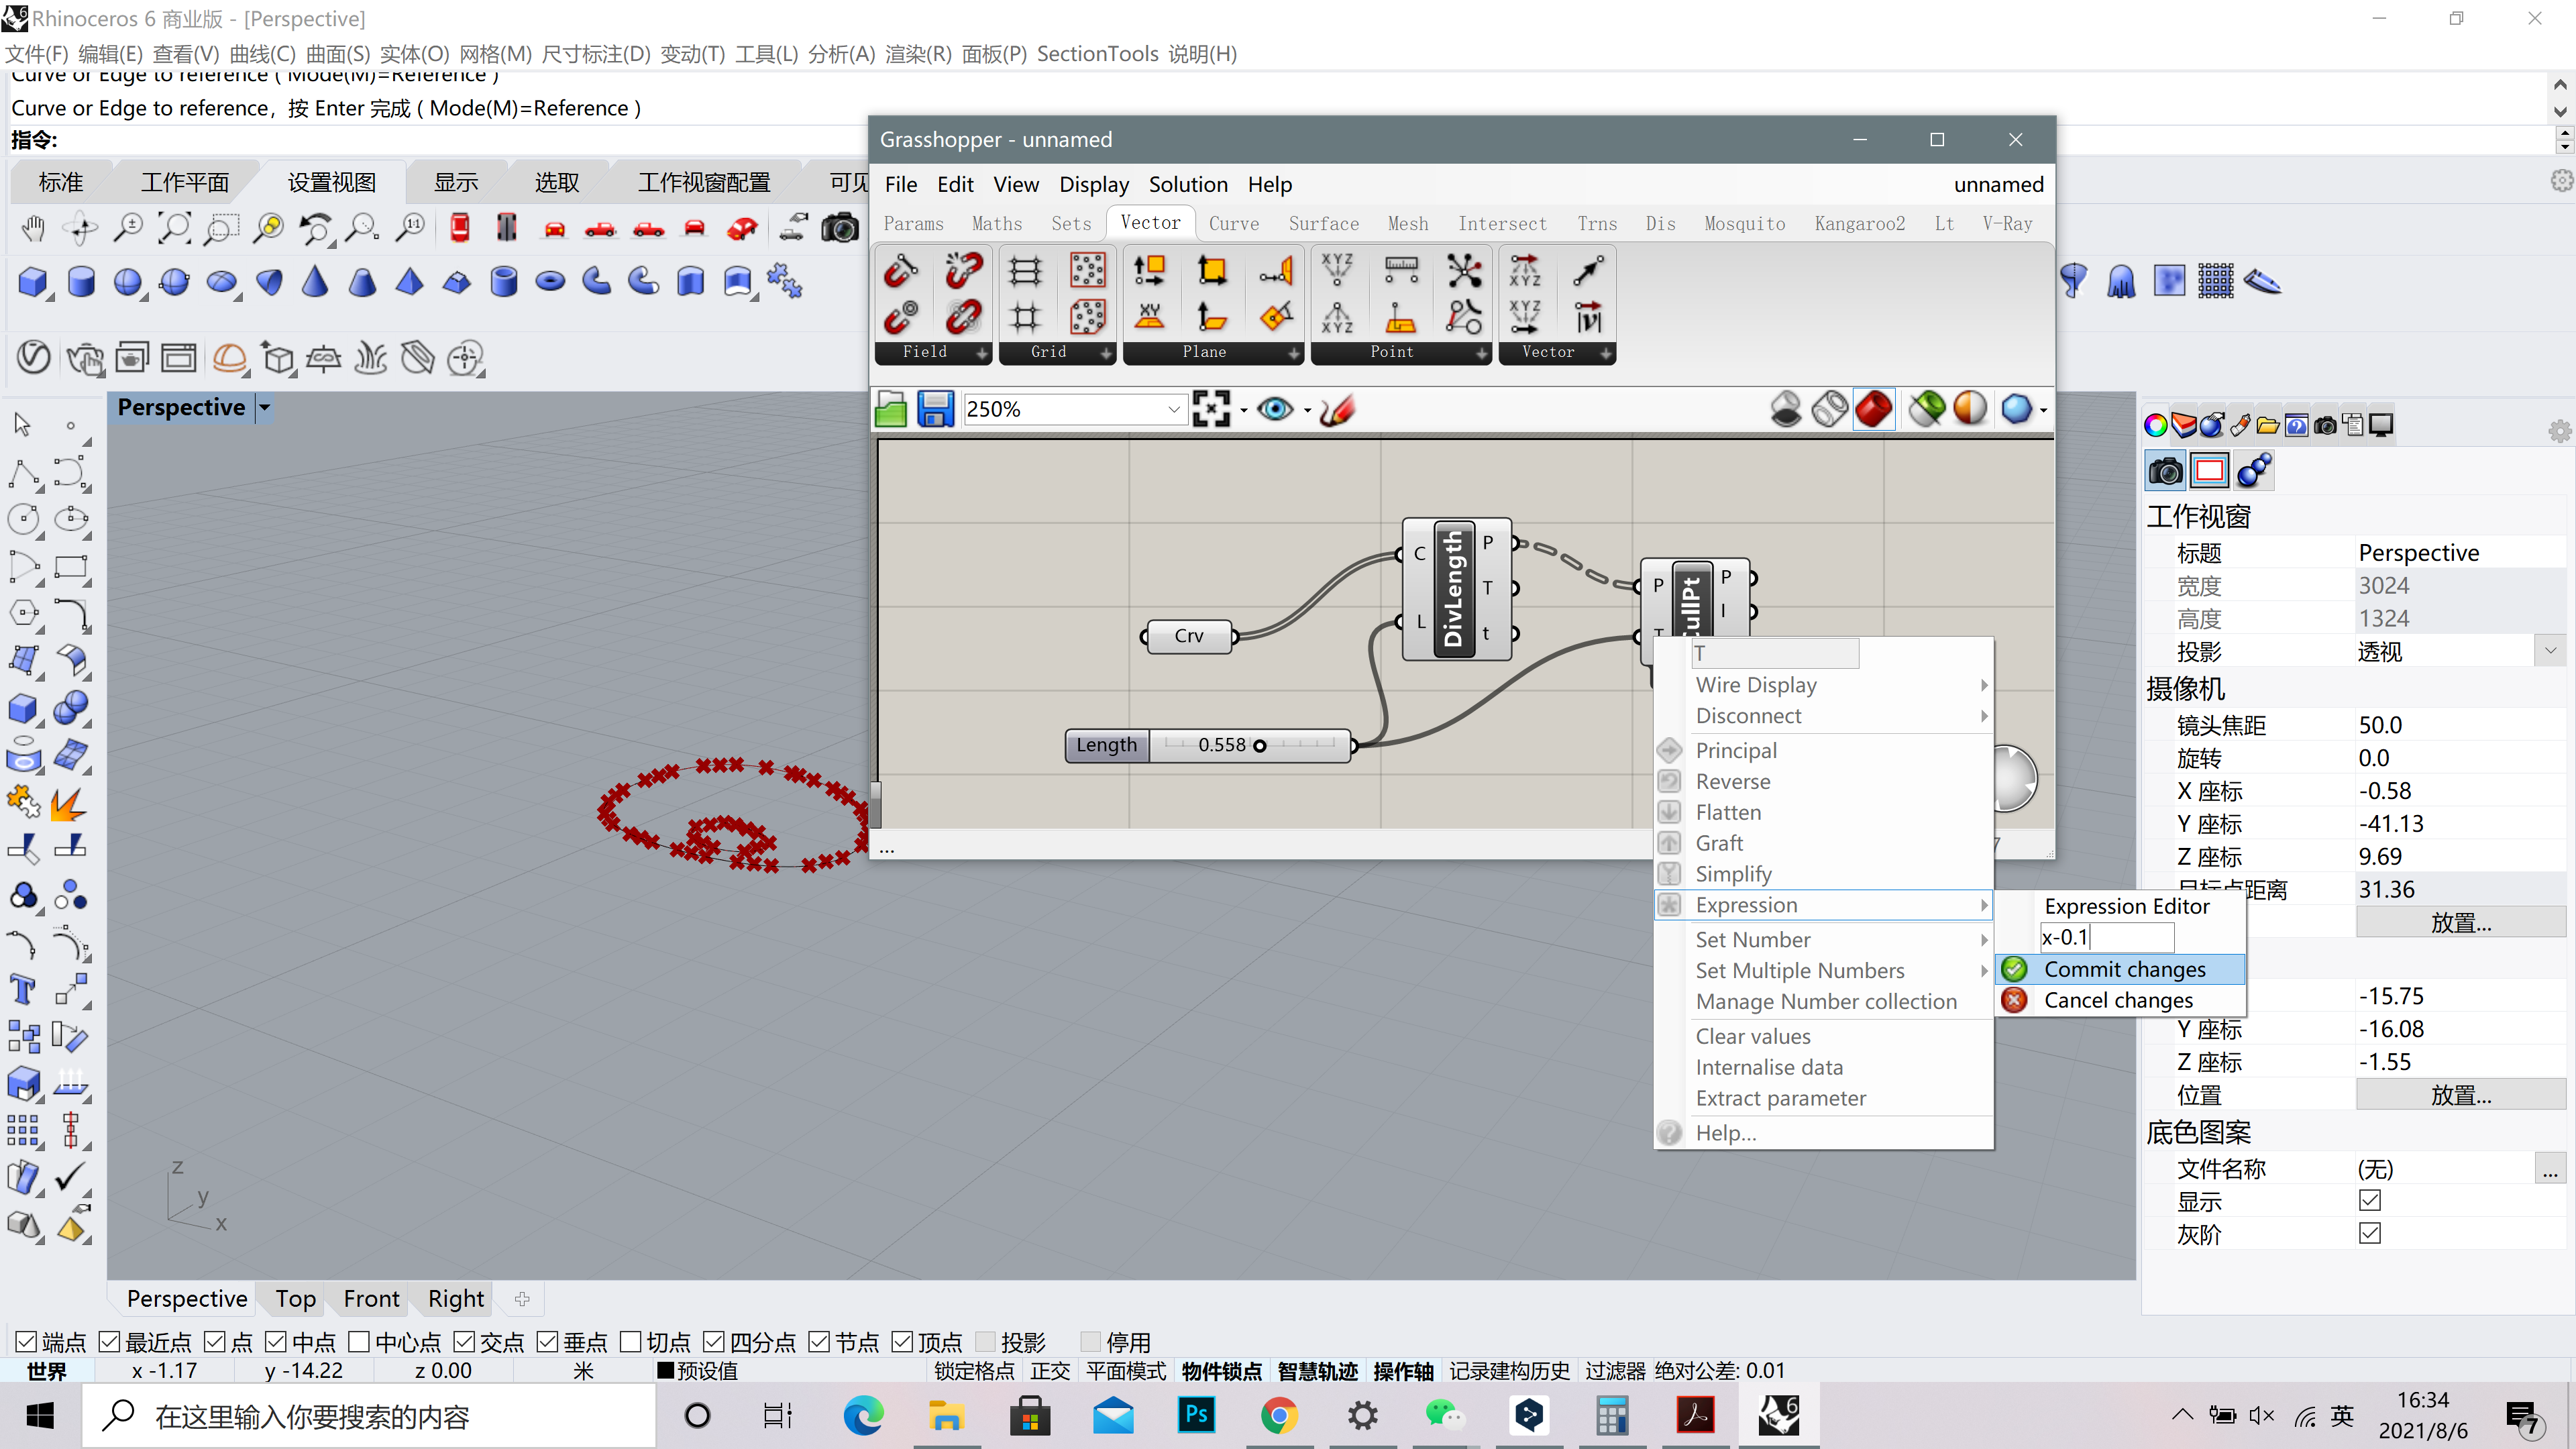The height and width of the screenshot is (1449, 2576).
Task: Open the Curve tab in Grasshopper
Action: point(1233,223)
